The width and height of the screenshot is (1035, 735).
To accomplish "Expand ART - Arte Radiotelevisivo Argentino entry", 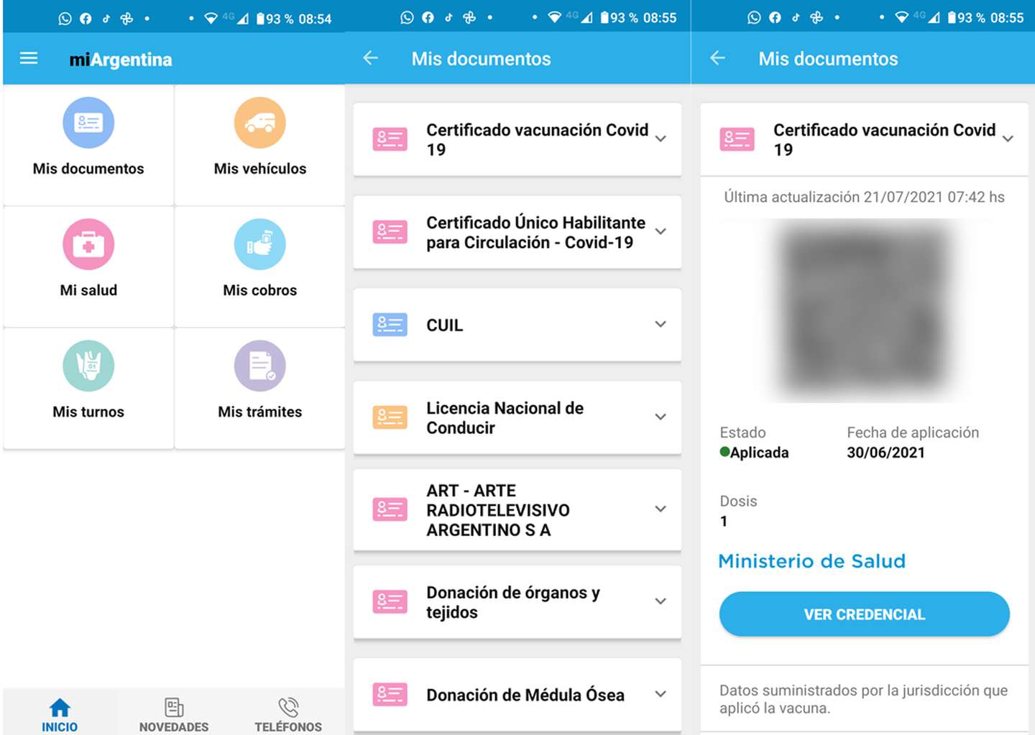I will pos(661,509).
